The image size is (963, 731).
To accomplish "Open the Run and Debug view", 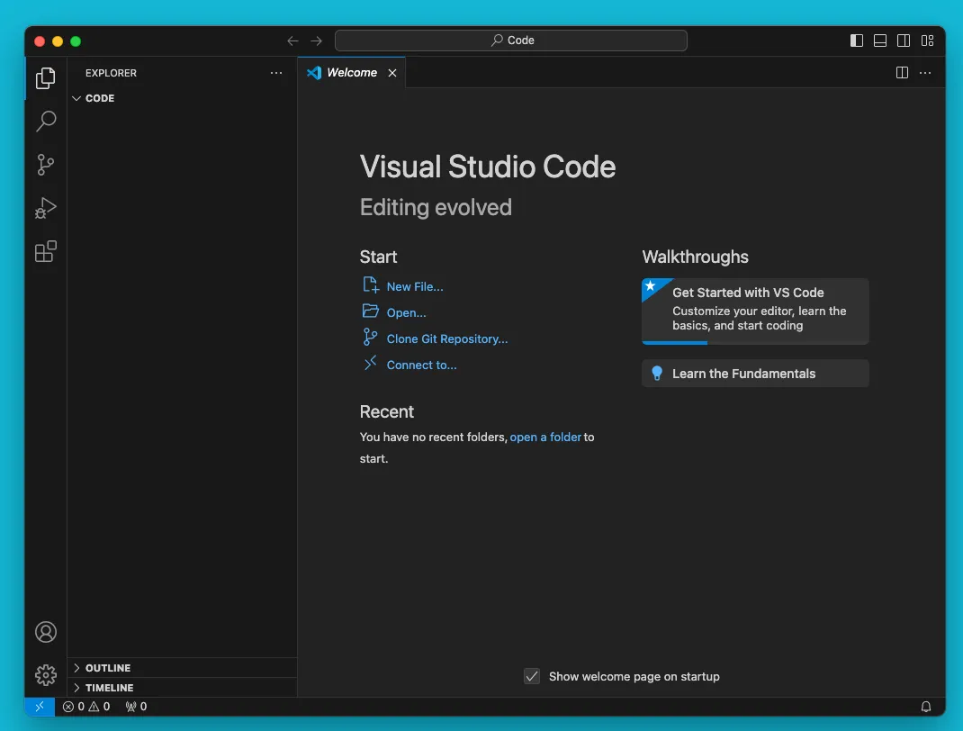I will pyautogui.click(x=46, y=208).
